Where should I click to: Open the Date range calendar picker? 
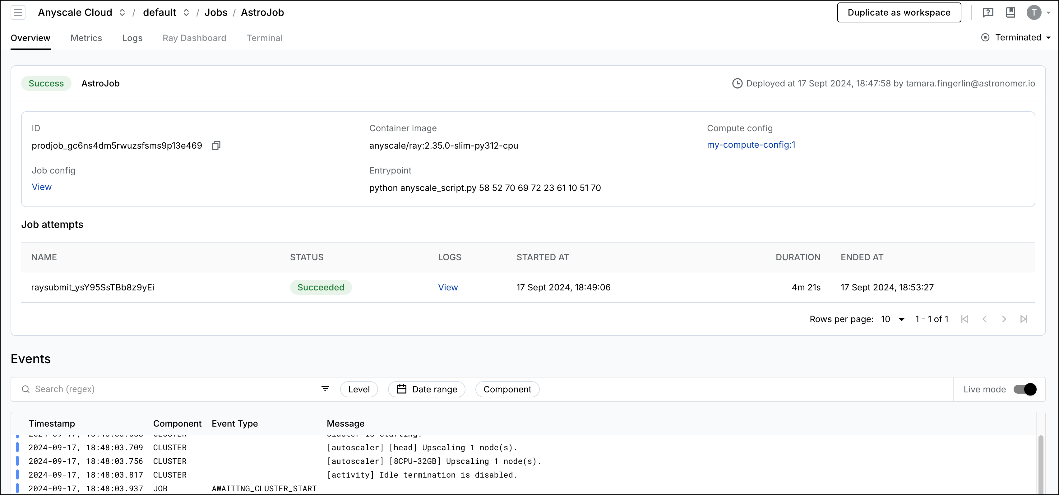pyautogui.click(x=426, y=389)
